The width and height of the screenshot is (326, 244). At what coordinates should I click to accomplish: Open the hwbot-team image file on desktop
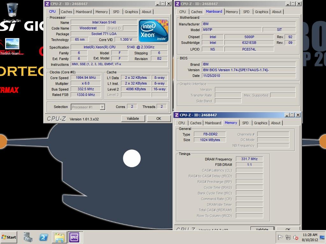tap(12, 47)
